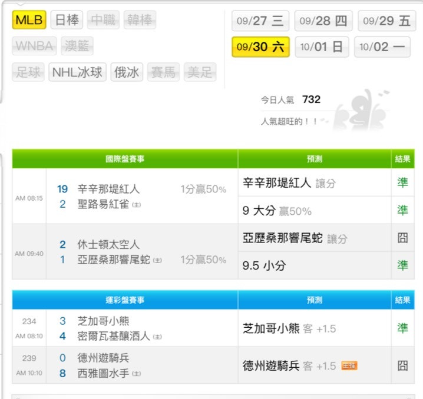Viewport: 423px width, 399px height.
Task: Click the 國際盤賽事 table header
Action: click(x=125, y=159)
